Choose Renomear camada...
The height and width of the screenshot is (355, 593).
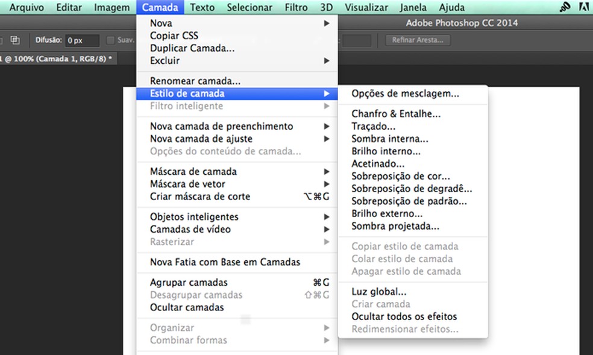[x=237, y=81]
